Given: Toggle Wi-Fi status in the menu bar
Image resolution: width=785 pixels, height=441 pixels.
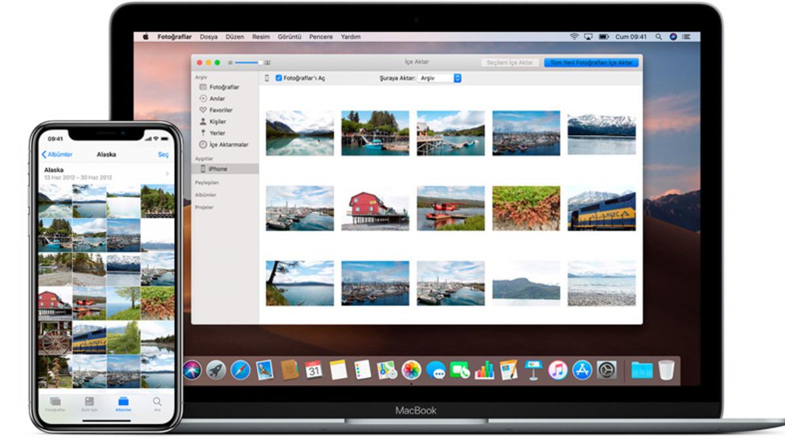Looking at the screenshot, I should [x=574, y=37].
